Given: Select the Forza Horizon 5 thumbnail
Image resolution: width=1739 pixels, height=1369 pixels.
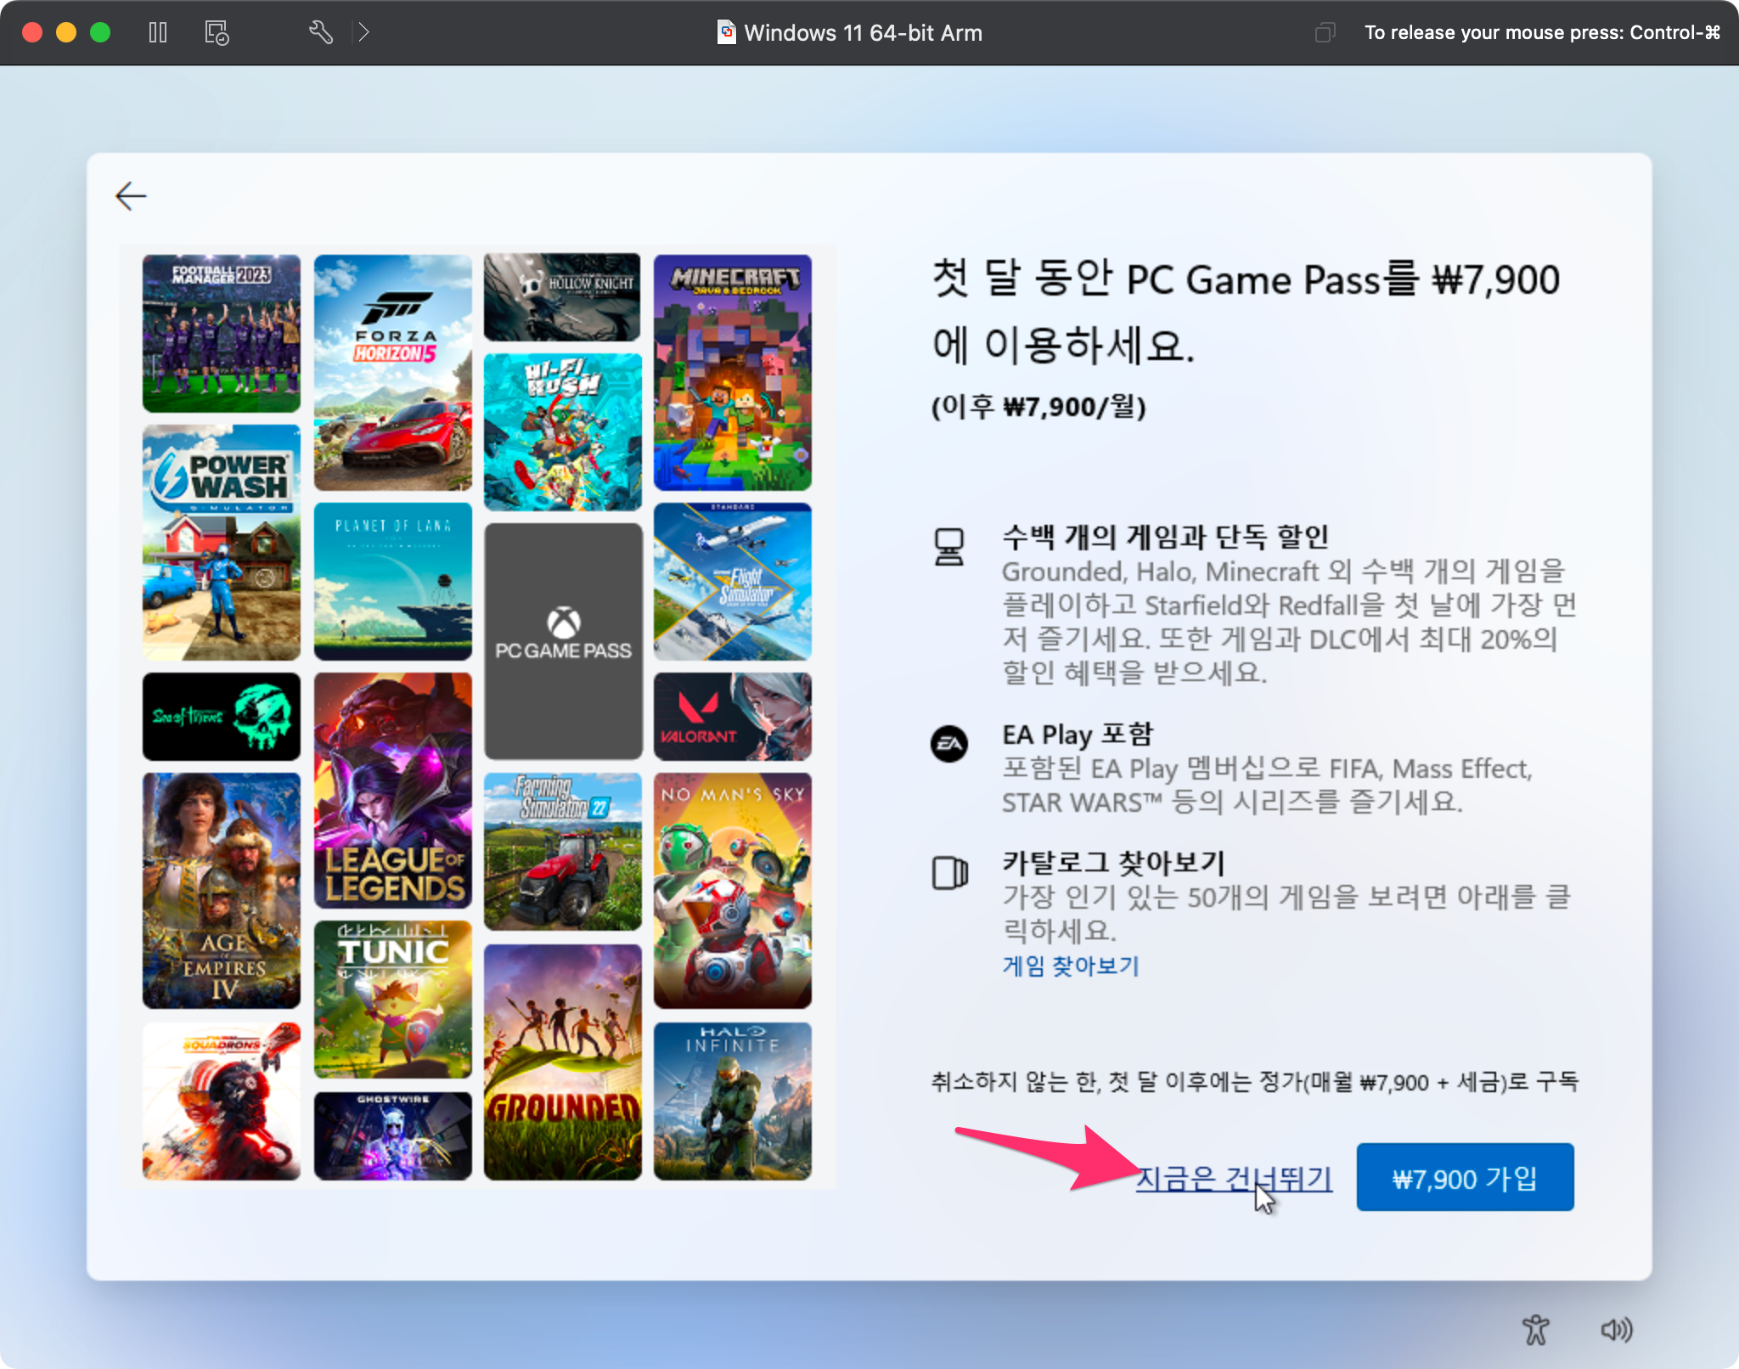Looking at the screenshot, I should tap(392, 372).
